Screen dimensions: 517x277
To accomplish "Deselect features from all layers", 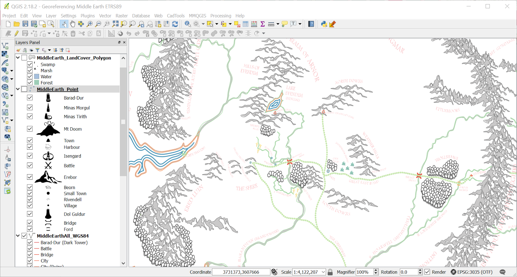I will point(237,24).
